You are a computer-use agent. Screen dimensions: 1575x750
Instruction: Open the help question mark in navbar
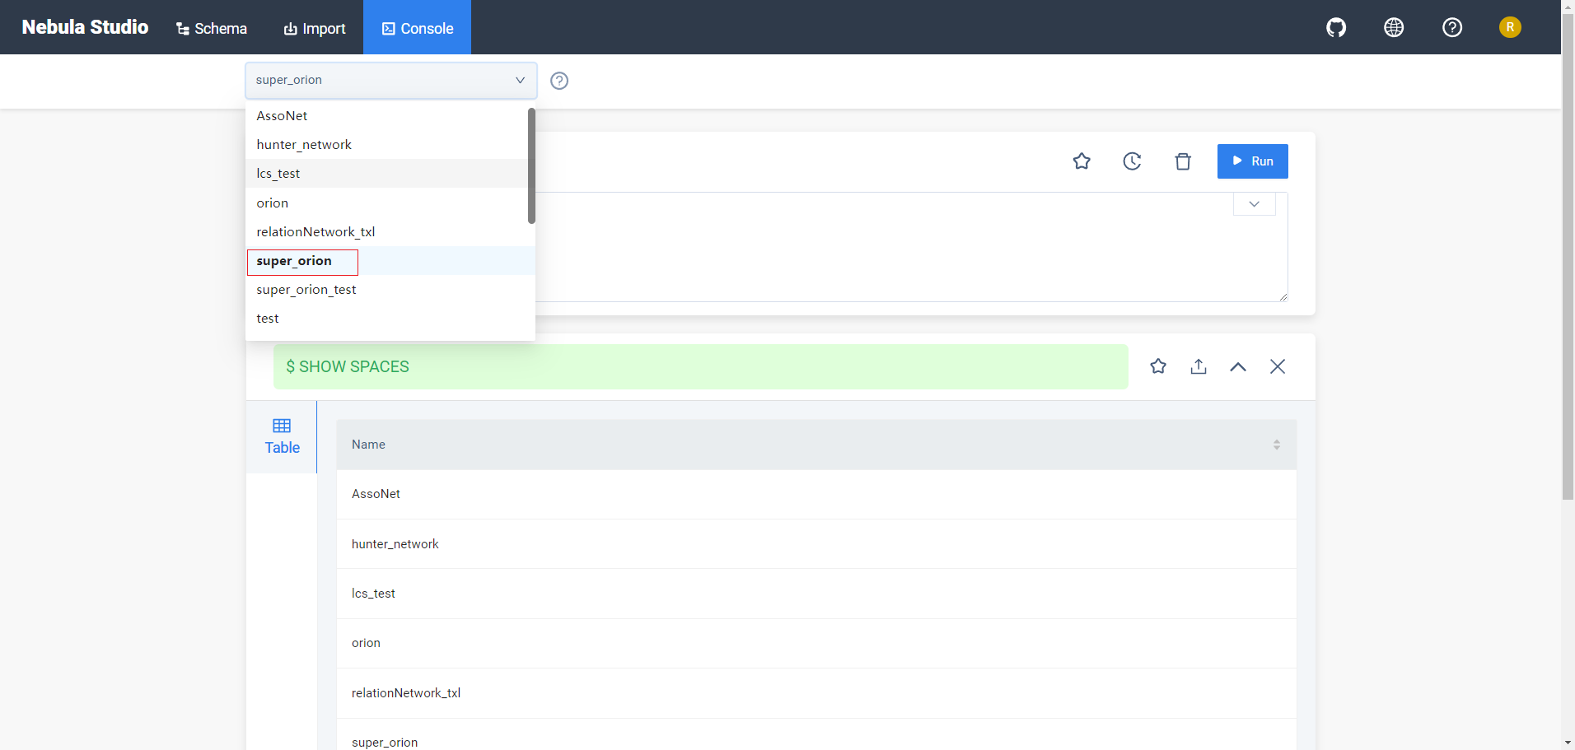1452,28
